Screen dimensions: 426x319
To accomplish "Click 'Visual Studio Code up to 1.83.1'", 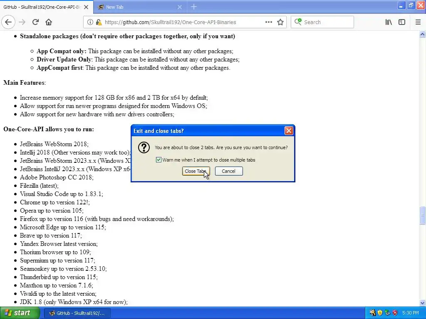I will (62, 194).
